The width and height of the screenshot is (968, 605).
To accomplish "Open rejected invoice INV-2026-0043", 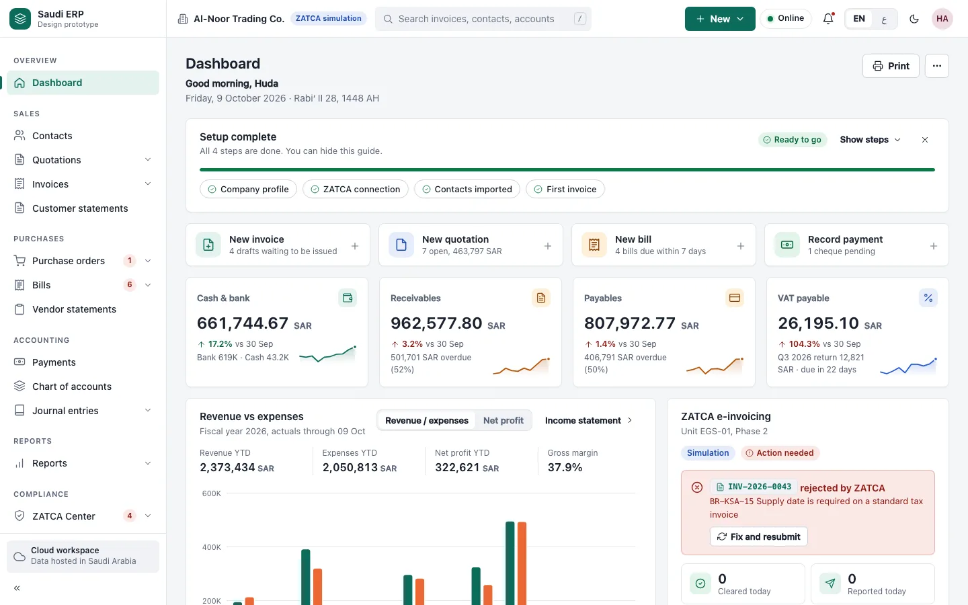I will pos(754,487).
